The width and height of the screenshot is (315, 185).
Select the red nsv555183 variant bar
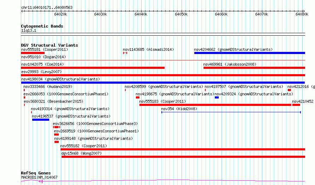tap(215, 105)
